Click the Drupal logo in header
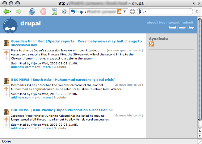The height and width of the screenshot is (144, 202). coord(10,25)
